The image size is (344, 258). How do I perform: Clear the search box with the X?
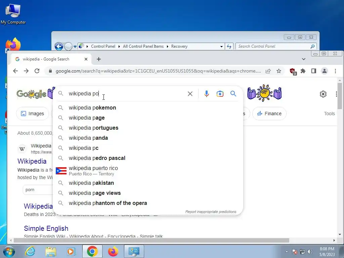190,94
